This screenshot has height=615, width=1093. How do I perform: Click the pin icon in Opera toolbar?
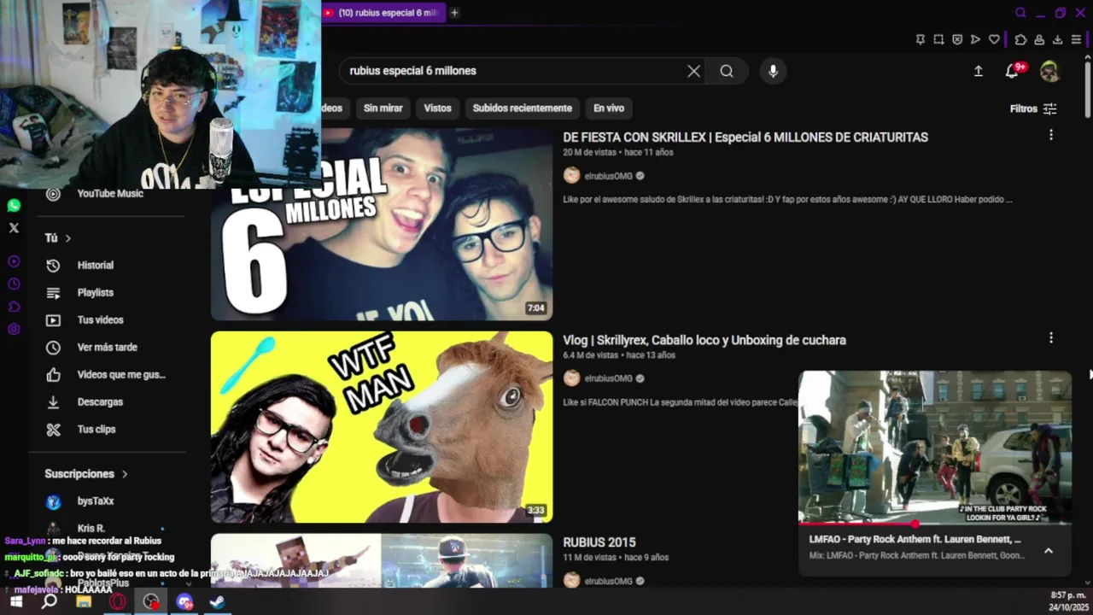(x=920, y=39)
